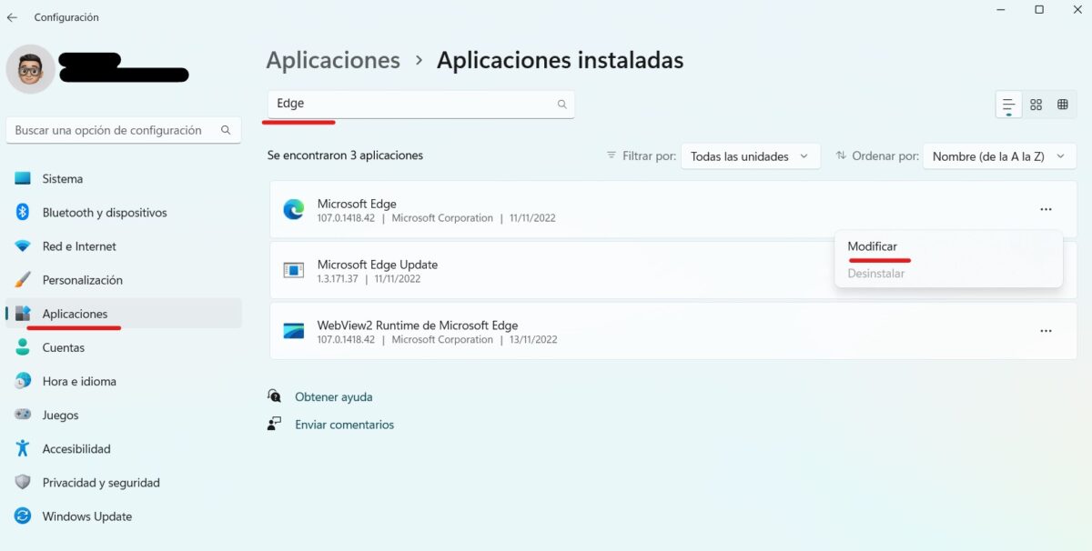Open the Obtener ayuda link
The height and width of the screenshot is (551, 1092).
pos(333,397)
